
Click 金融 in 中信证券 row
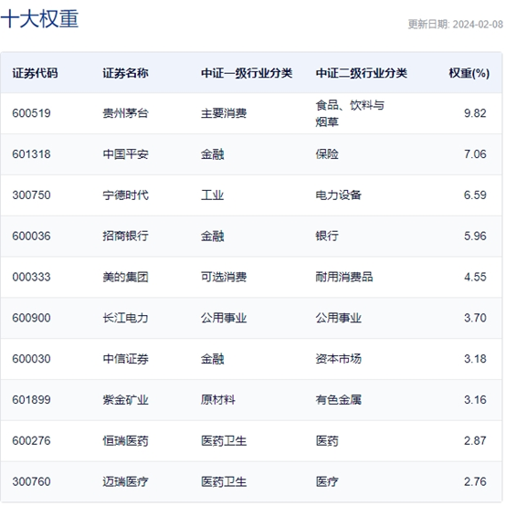(212, 359)
